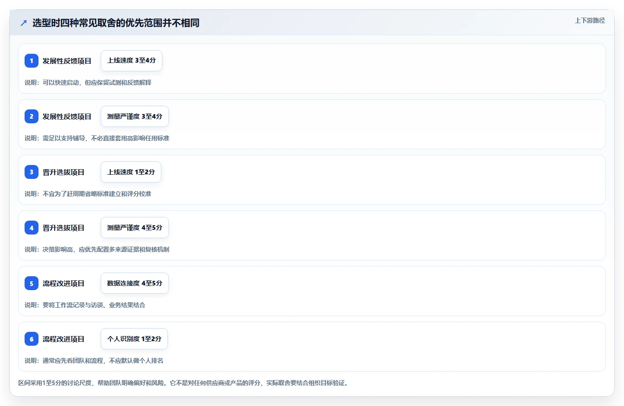624x406 pixels.
Task: Click the 测量严谨度 3至4分 chip
Action: click(135, 116)
